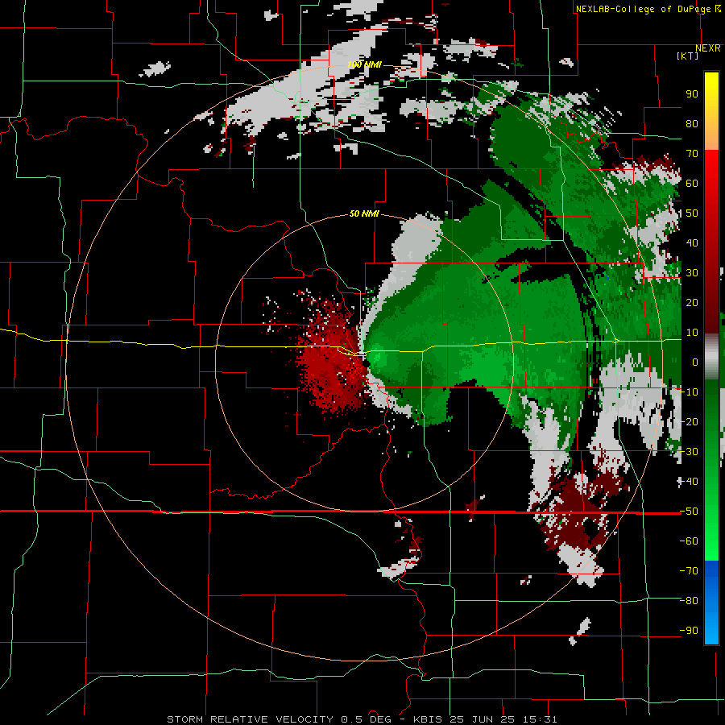Pick the gray zero band of the scale
The image size is (725, 725).
click(711, 358)
